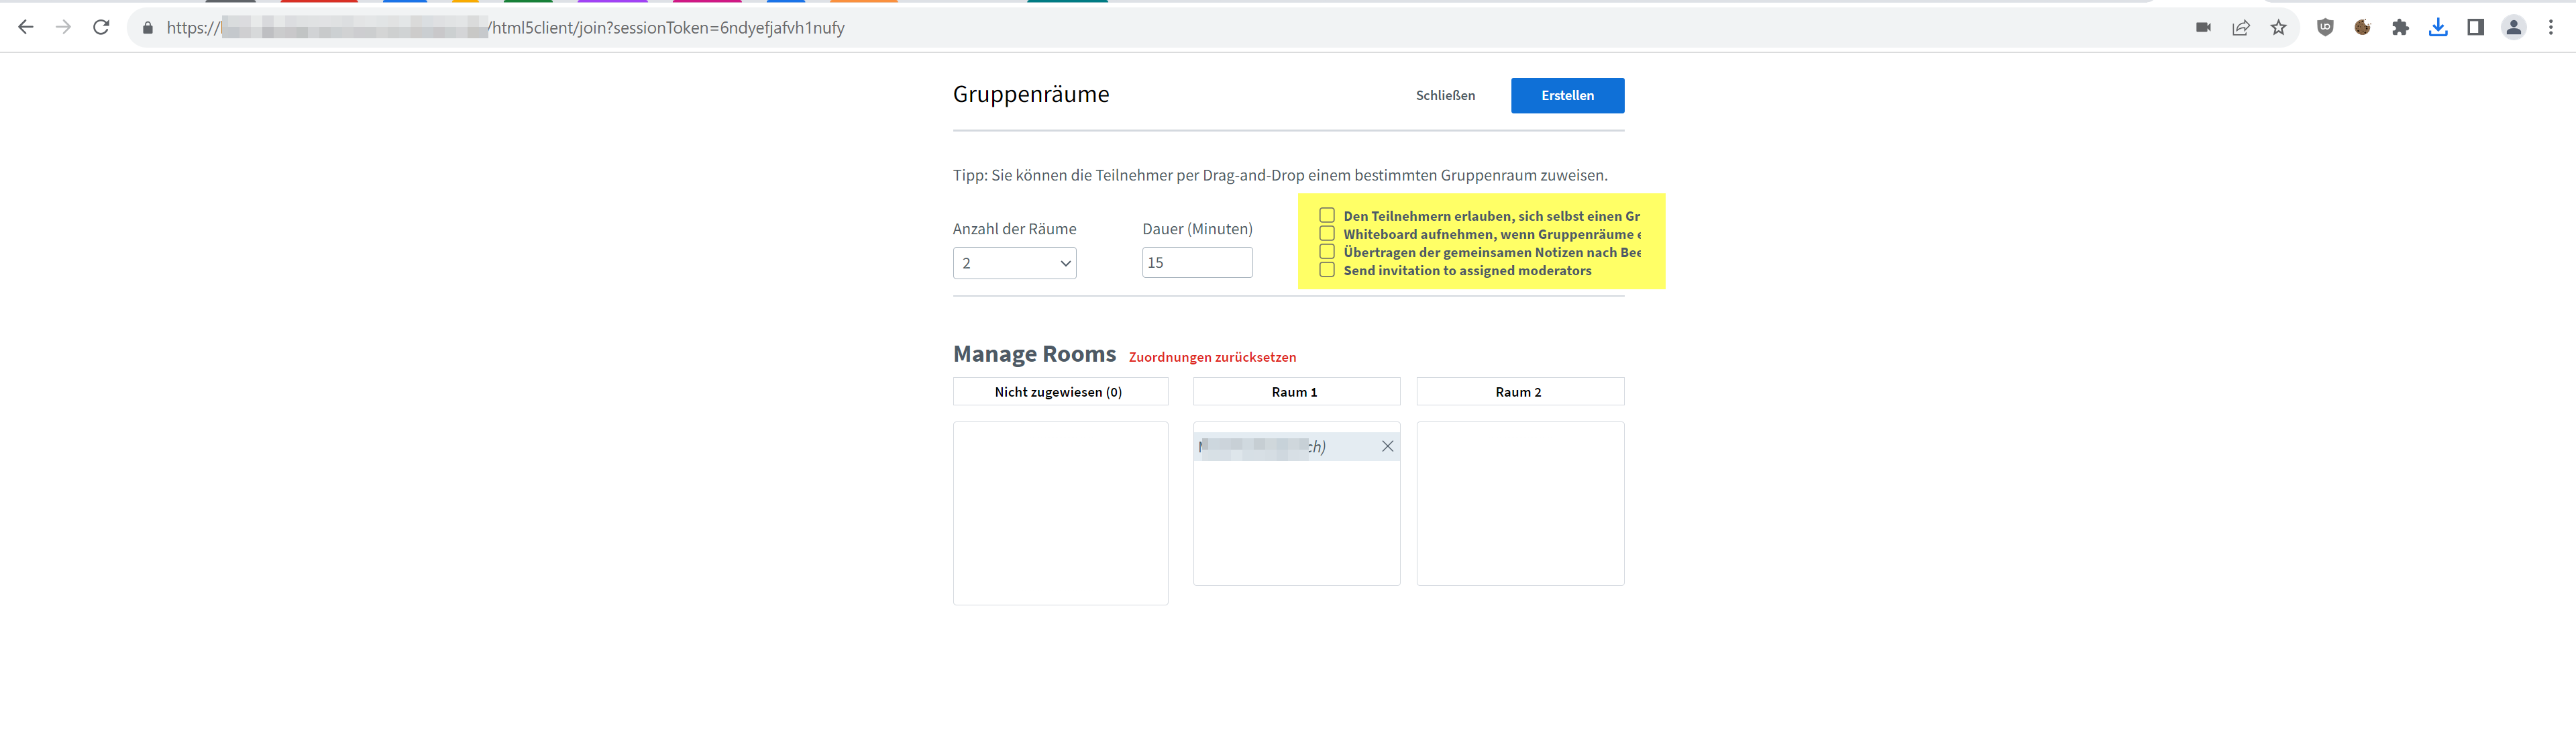This screenshot has width=2576, height=749.
Task: Open the 'Anzahl der Räume' dropdown
Action: pos(1014,263)
